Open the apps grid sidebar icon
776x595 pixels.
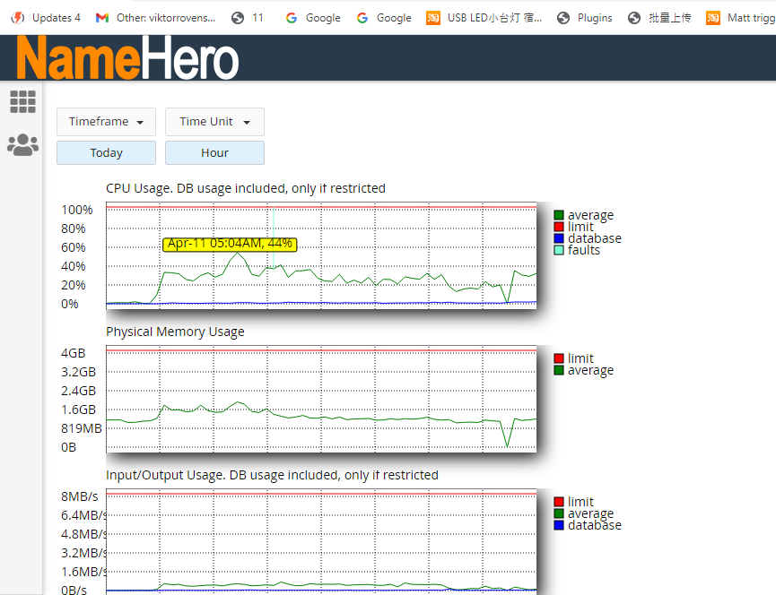coord(22,102)
